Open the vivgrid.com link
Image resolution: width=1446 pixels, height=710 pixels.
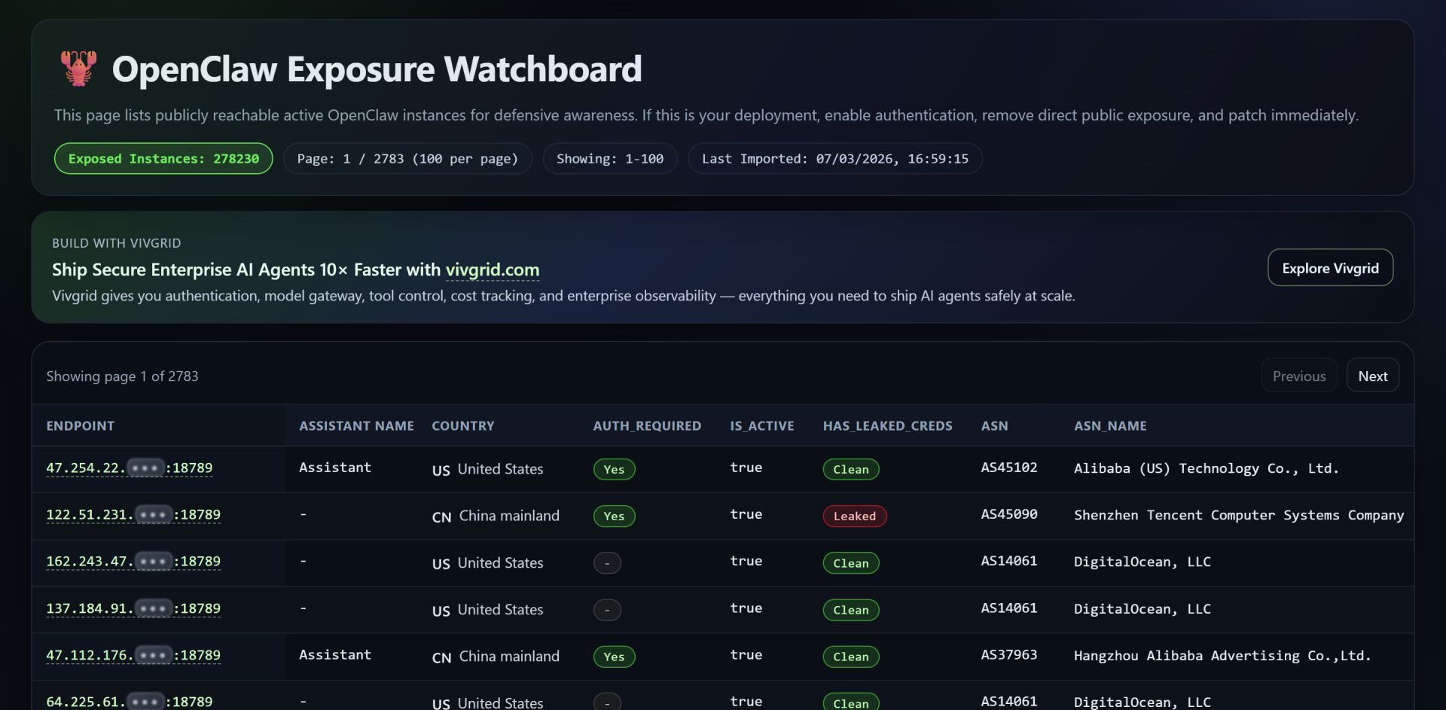tap(492, 270)
